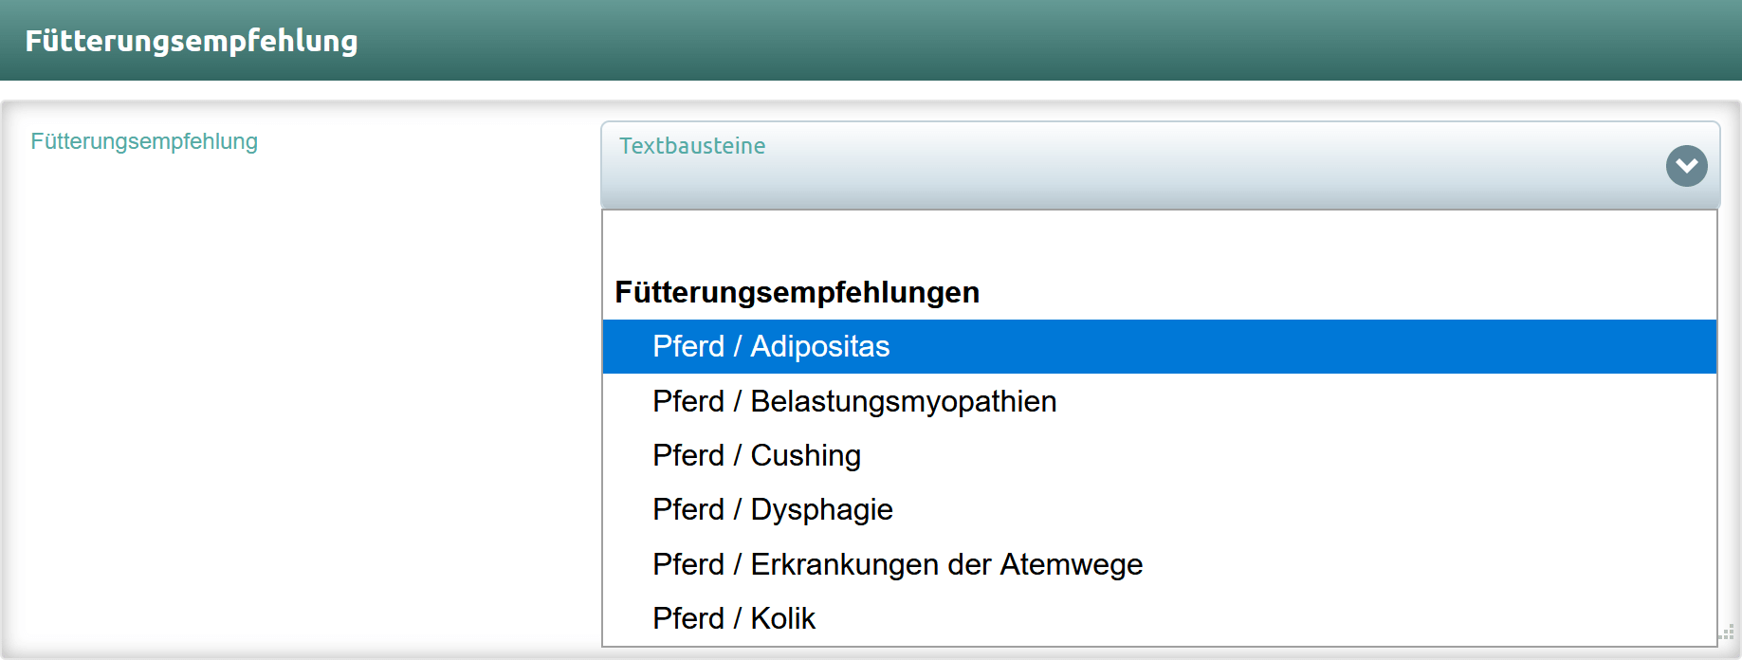Select the Pferd / Dysphagie entry
1742x660 pixels.
click(x=1159, y=509)
